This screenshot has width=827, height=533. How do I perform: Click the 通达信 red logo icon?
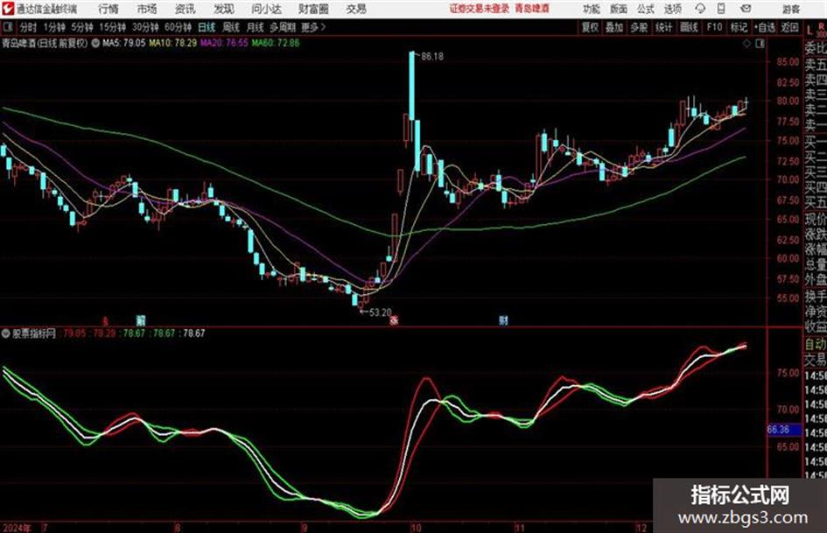[x=8, y=9]
